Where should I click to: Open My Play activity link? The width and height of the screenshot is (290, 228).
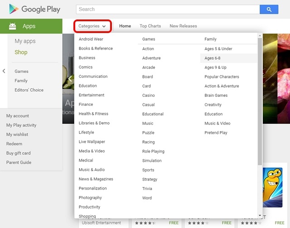(21, 125)
